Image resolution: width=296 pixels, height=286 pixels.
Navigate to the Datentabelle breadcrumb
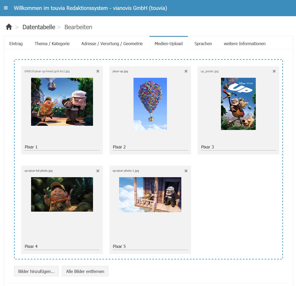(x=39, y=27)
